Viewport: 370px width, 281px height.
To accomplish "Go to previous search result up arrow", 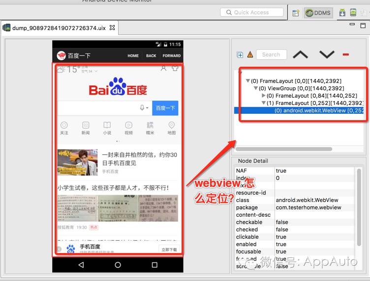I will tap(300, 54).
